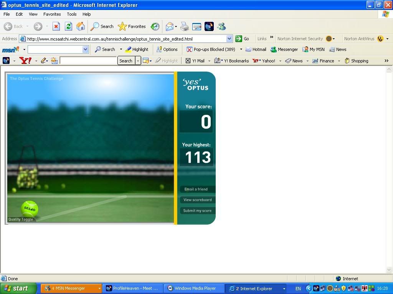Open Favorites with the star icon
This screenshot has height=294, width=393.
[132, 26]
